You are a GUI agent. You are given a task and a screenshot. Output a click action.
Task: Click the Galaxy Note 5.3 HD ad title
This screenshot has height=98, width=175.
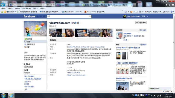[128, 48]
